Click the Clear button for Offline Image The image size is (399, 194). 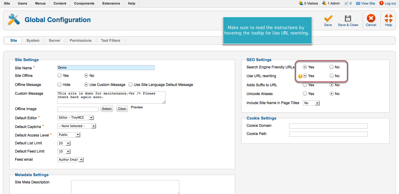point(122,109)
